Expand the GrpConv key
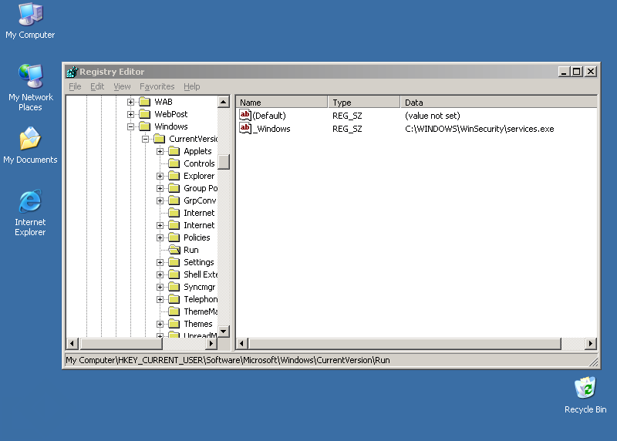 point(160,200)
